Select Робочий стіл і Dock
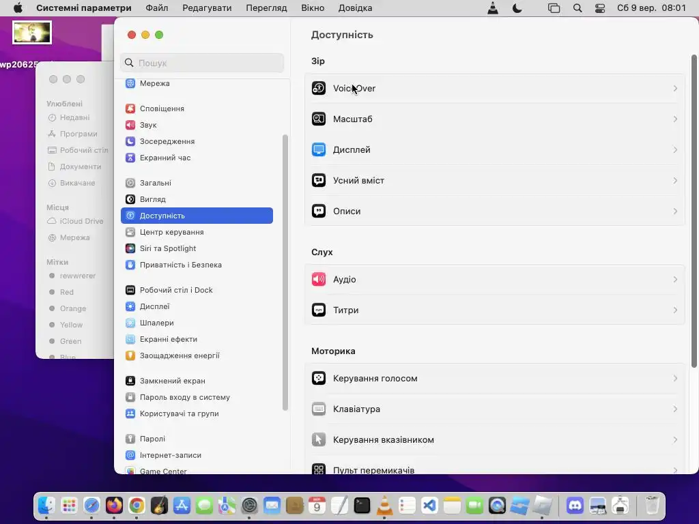The height and width of the screenshot is (524, 699). point(197,290)
